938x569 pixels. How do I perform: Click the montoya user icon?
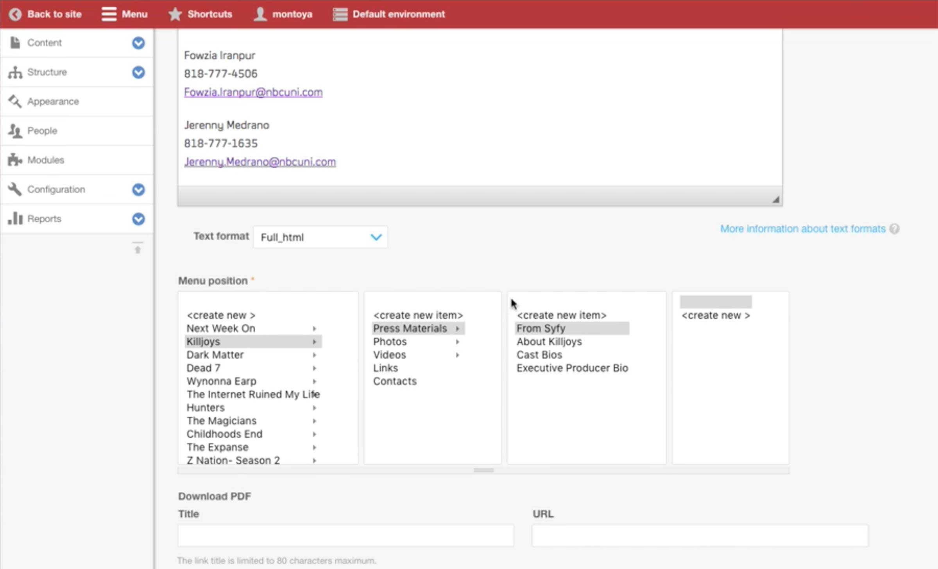point(260,14)
